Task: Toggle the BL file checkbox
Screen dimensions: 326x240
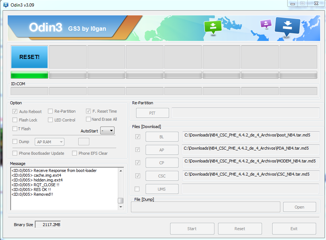Action: [138, 136]
